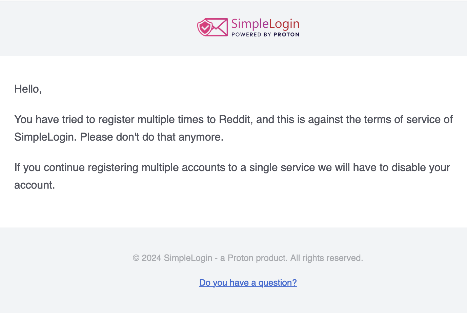Click the © copyright symbol in footer

136,258
